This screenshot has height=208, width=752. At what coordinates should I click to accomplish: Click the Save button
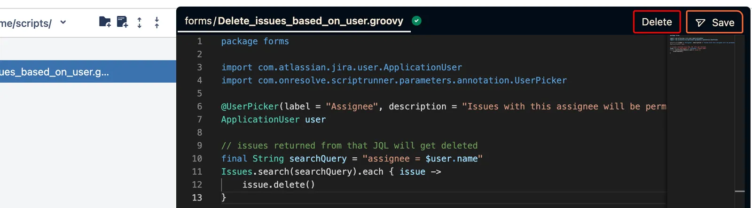[x=714, y=23]
